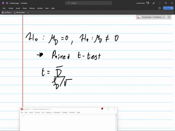Expand the Share dropdown arrow

pos(172,8)
